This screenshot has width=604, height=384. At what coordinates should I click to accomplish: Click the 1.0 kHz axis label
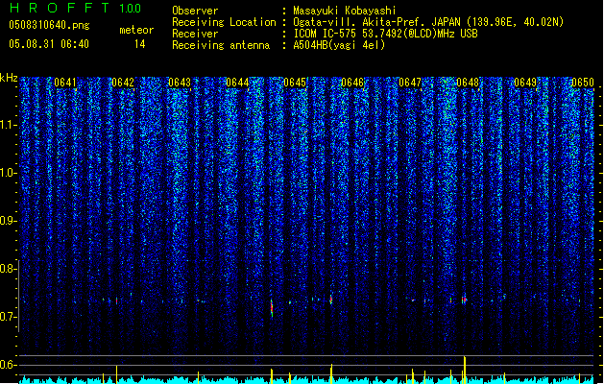point(8,173)
